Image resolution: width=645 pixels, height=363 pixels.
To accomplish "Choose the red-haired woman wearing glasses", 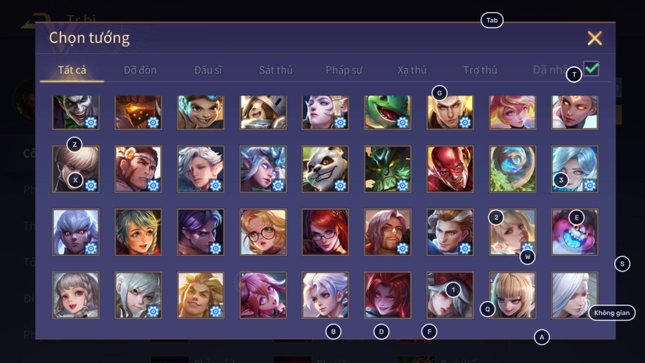I will 325,232.
